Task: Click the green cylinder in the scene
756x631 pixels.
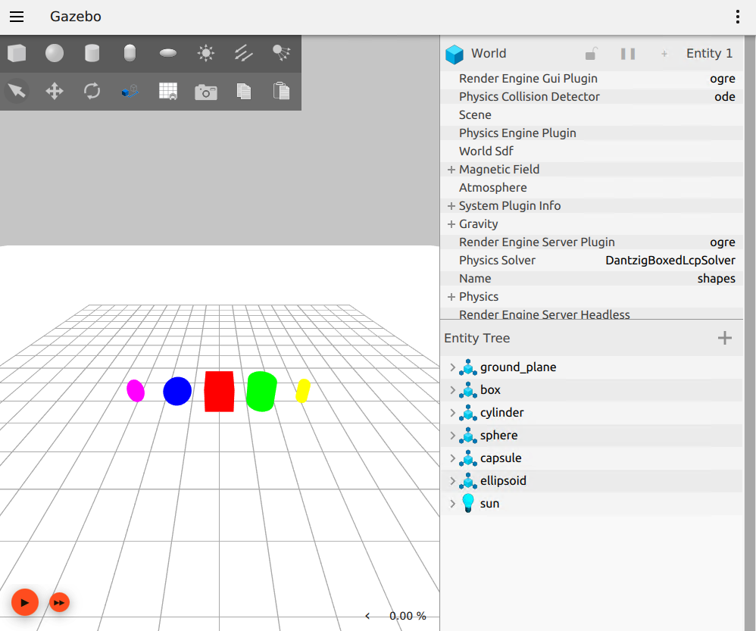Action: coord(261,392)
